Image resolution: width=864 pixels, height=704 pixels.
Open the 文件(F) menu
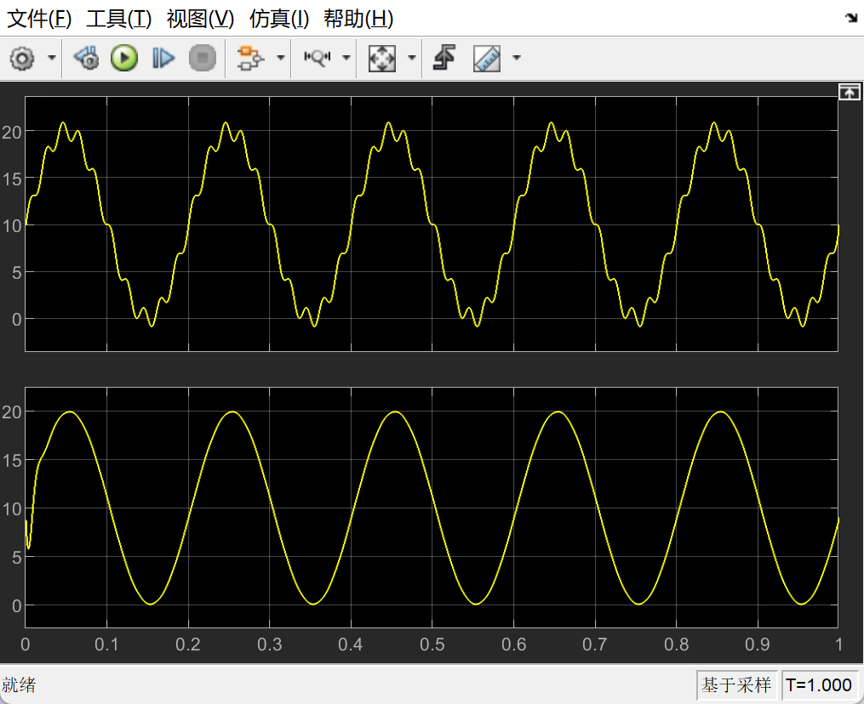[x=38, y=20]
